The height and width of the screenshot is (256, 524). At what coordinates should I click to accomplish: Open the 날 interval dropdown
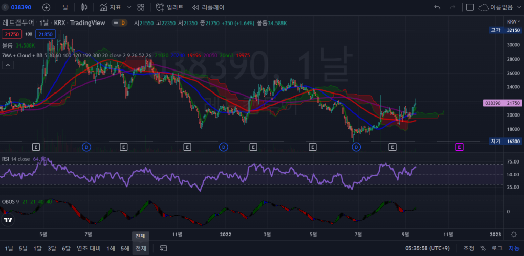(x=65, y=7)
